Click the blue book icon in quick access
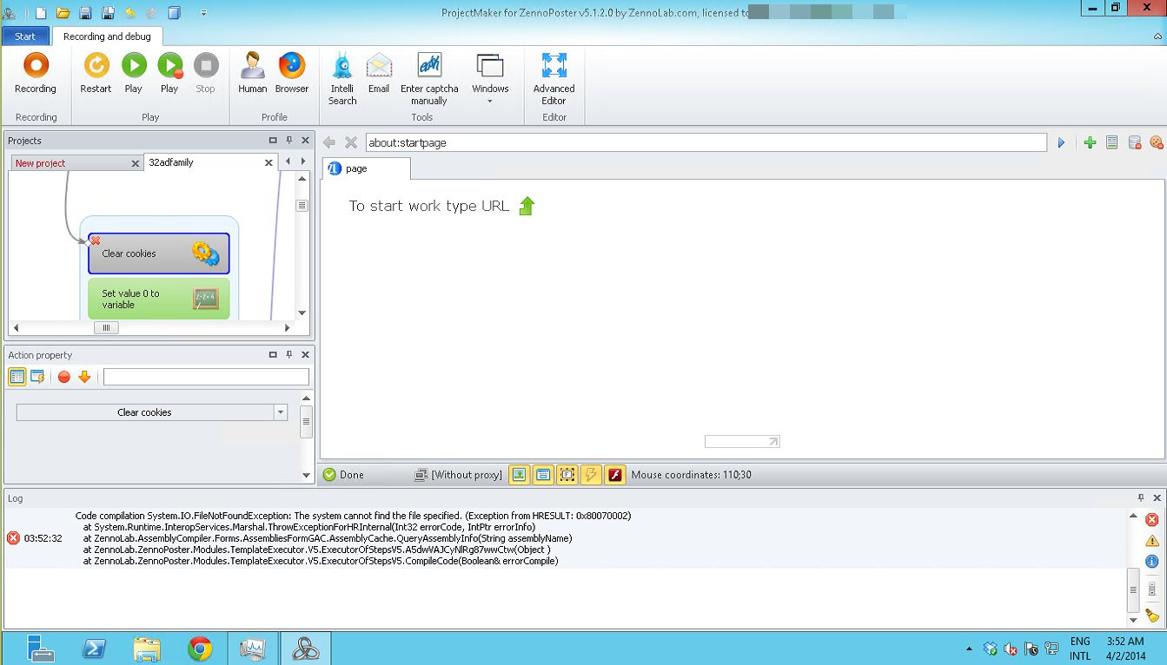This screenshot has width=1167, height=665. tap(175, 13)
